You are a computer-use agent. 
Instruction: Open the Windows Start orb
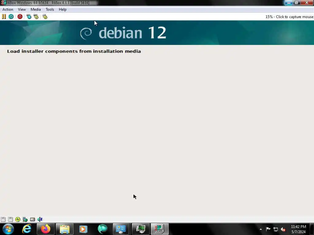pos(8,229)
